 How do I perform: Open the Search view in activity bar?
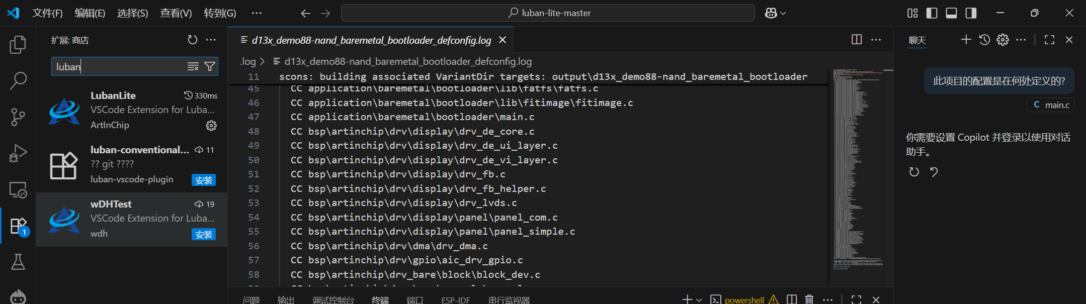click(18, 80)
